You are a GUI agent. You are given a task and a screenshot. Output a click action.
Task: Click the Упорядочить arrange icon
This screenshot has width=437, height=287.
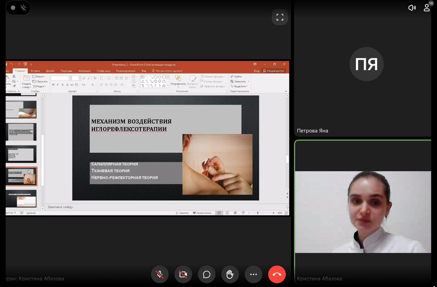click(x=178, y=80)
